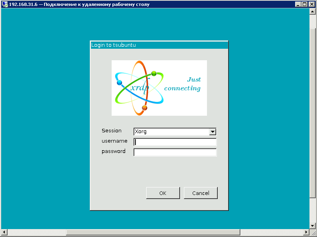The width and height of the screenshot is (317, 237).
Task: Click the xrdp atom logo image
Action: [139, 88]
